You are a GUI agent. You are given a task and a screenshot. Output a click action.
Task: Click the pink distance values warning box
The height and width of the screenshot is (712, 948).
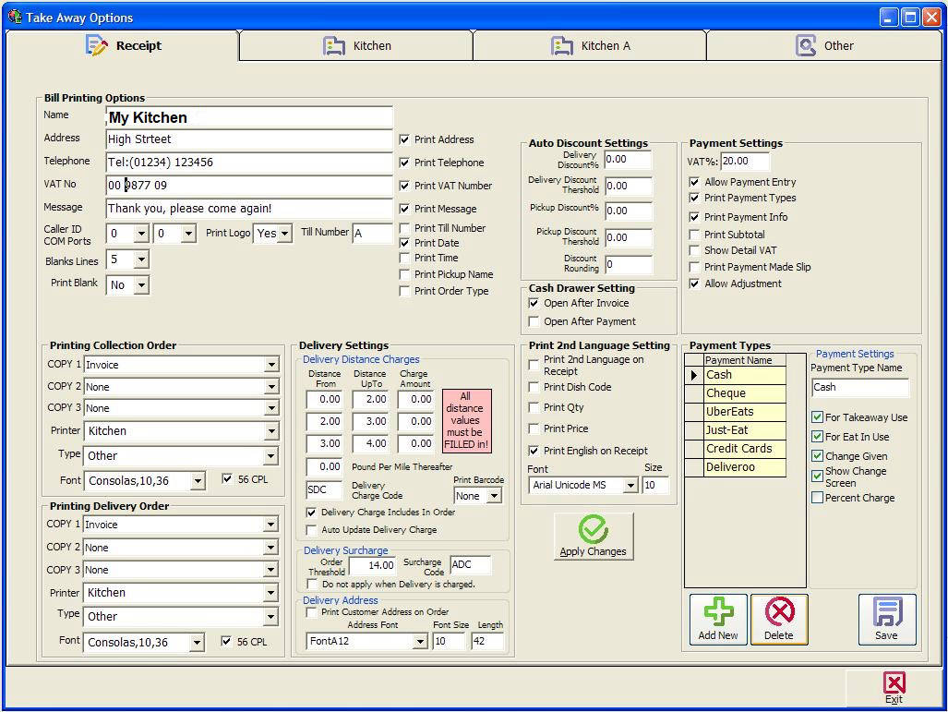(x=465, y=420)
